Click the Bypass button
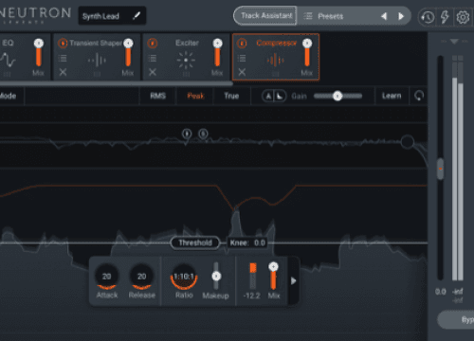The image size is (474, 341). (456, 319)
